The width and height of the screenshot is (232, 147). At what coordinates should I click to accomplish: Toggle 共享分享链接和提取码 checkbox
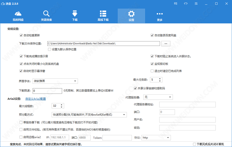tap(135, 88)
